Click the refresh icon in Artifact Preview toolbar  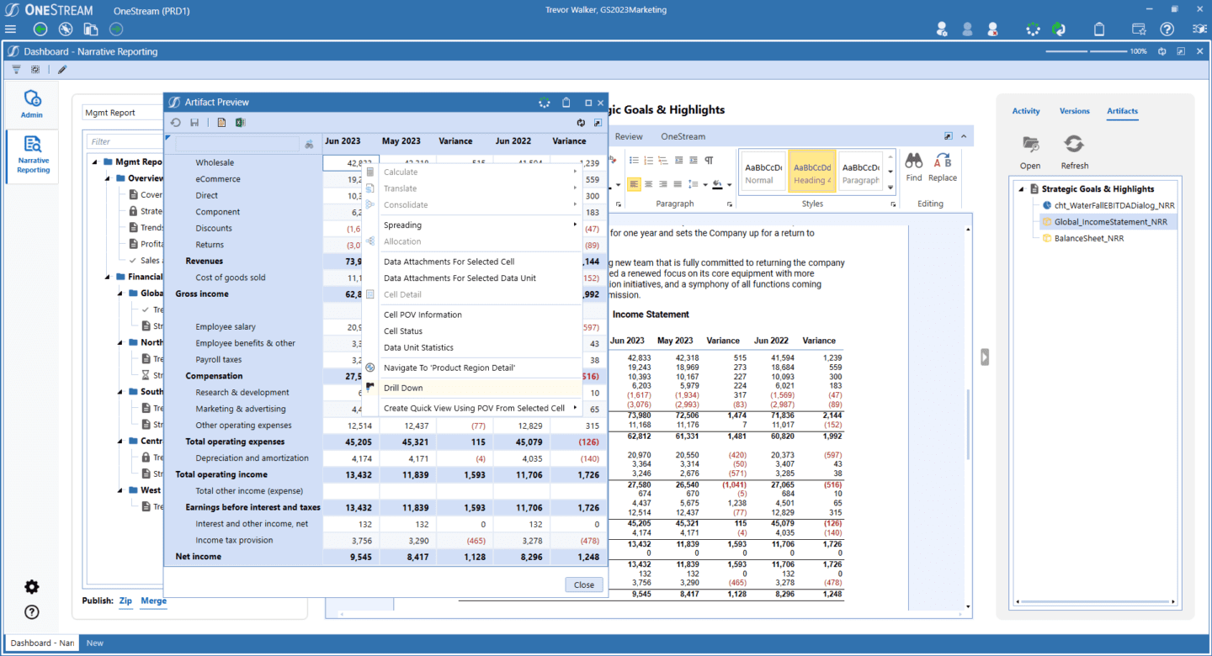pos(176,123)
